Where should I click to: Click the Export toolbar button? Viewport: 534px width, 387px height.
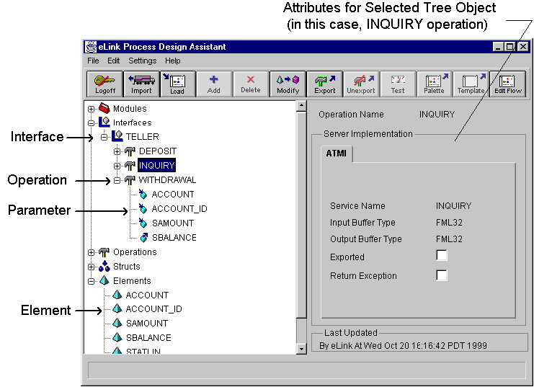pyautogui.click(x=324, y=84)
